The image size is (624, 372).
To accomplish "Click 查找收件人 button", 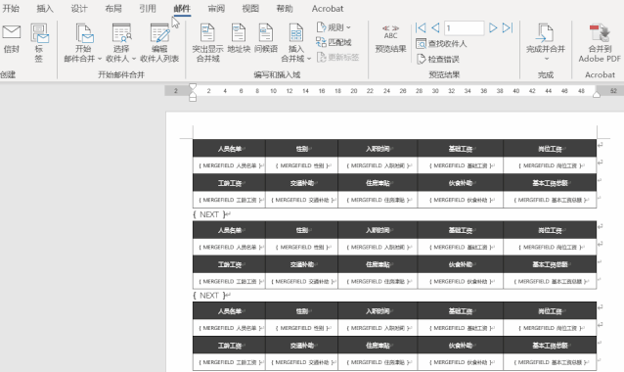I will point(441,43).
